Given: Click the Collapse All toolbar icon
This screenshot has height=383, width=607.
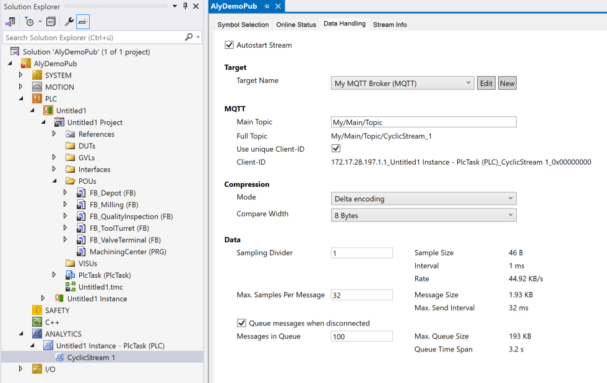Looking at the screenshot, I should click(x=51, y=22).
